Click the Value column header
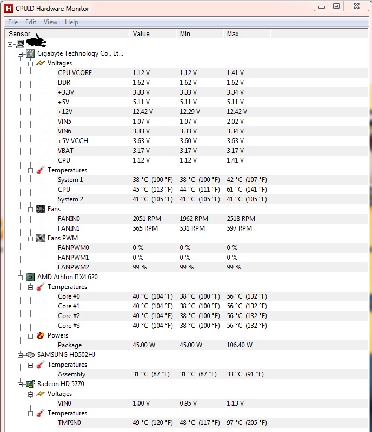This screenshot has height=432, width=372. (152, 33)
